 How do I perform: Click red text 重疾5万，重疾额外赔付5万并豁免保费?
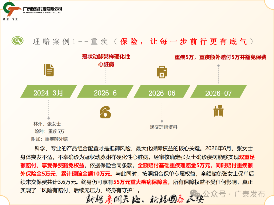click(x=220, y=57)
